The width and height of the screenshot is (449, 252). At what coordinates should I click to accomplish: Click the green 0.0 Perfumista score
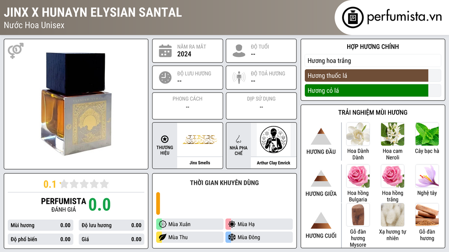[100, 205]
